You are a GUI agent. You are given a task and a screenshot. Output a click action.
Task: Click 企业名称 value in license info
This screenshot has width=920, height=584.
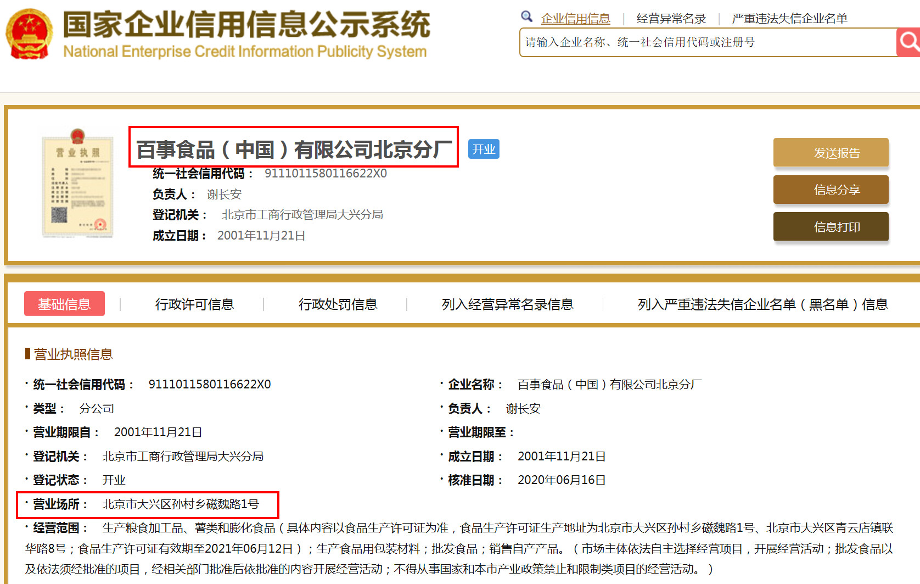(x=609, y=385)
